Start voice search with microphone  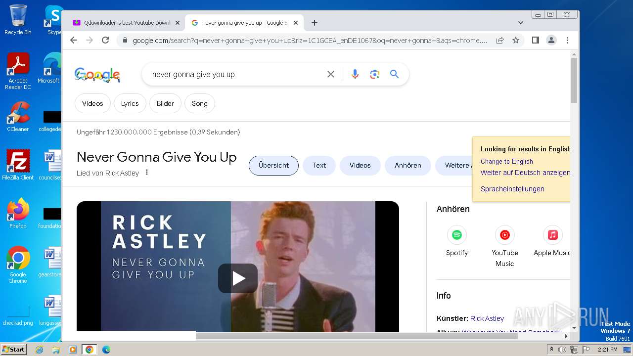(x=355, y=74)
